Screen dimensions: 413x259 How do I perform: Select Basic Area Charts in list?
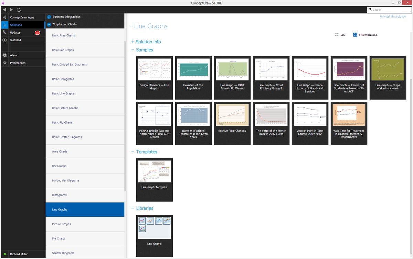coord(85,35)
